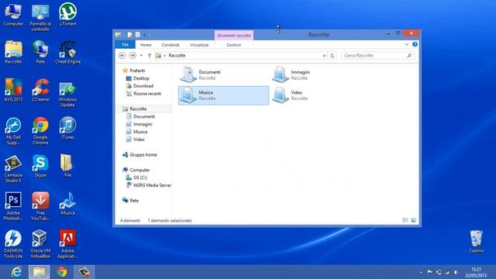Open the Rete desktop icon

click(40, 53)
